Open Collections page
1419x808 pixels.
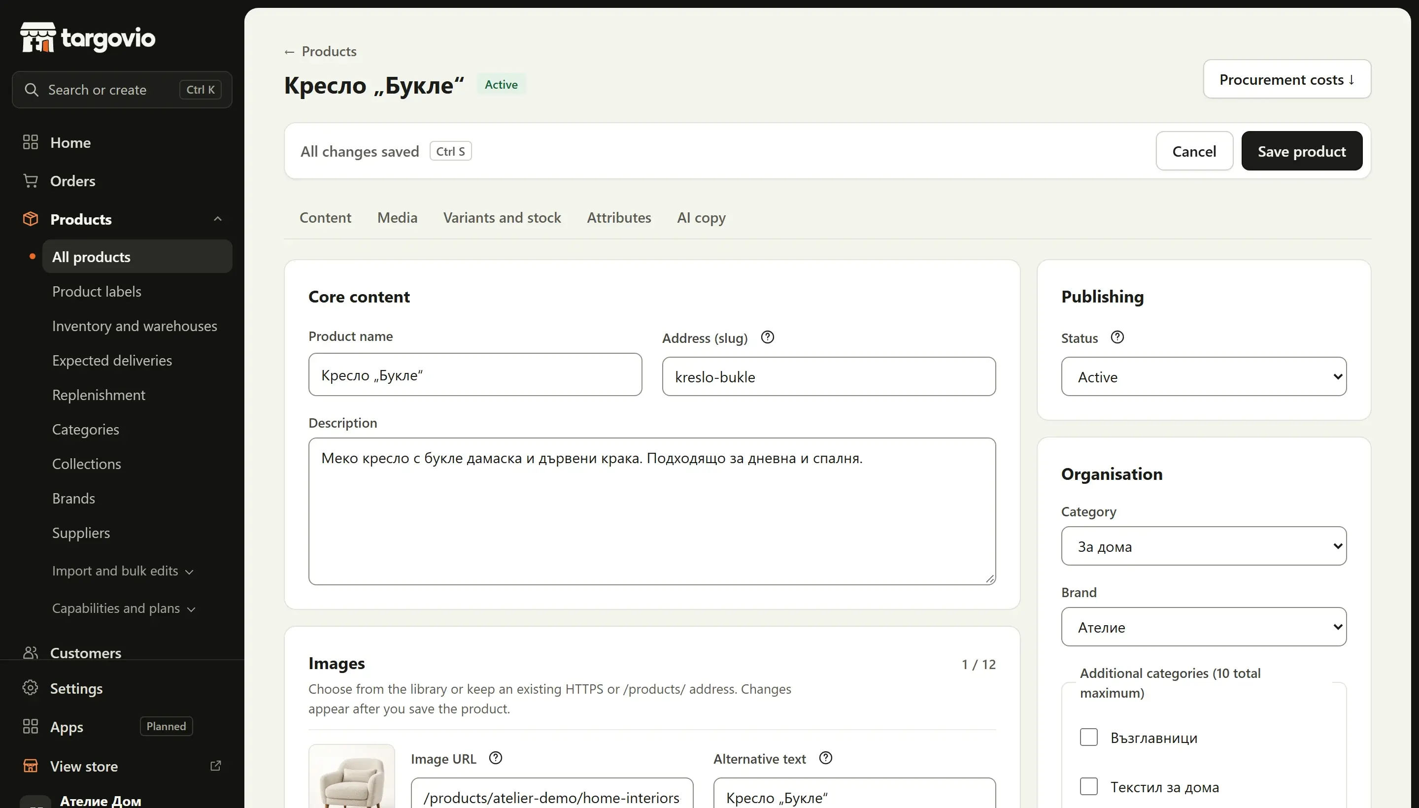pyautogui.click(x=87, y=464)
